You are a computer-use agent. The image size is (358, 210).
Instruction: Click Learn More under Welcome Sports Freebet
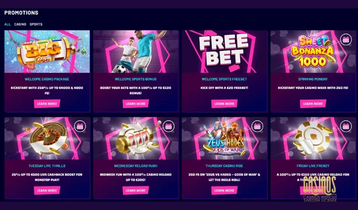[224, 104]
